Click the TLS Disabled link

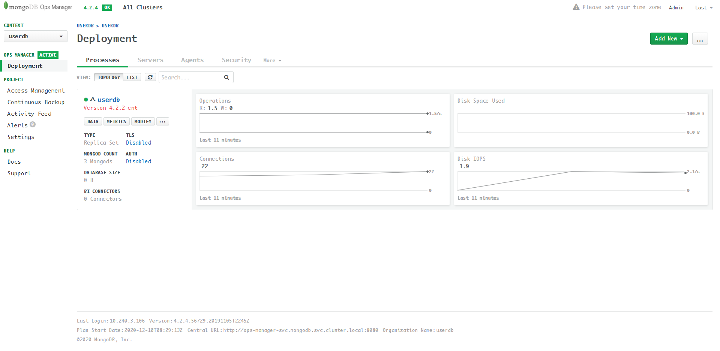coord(138,143)
